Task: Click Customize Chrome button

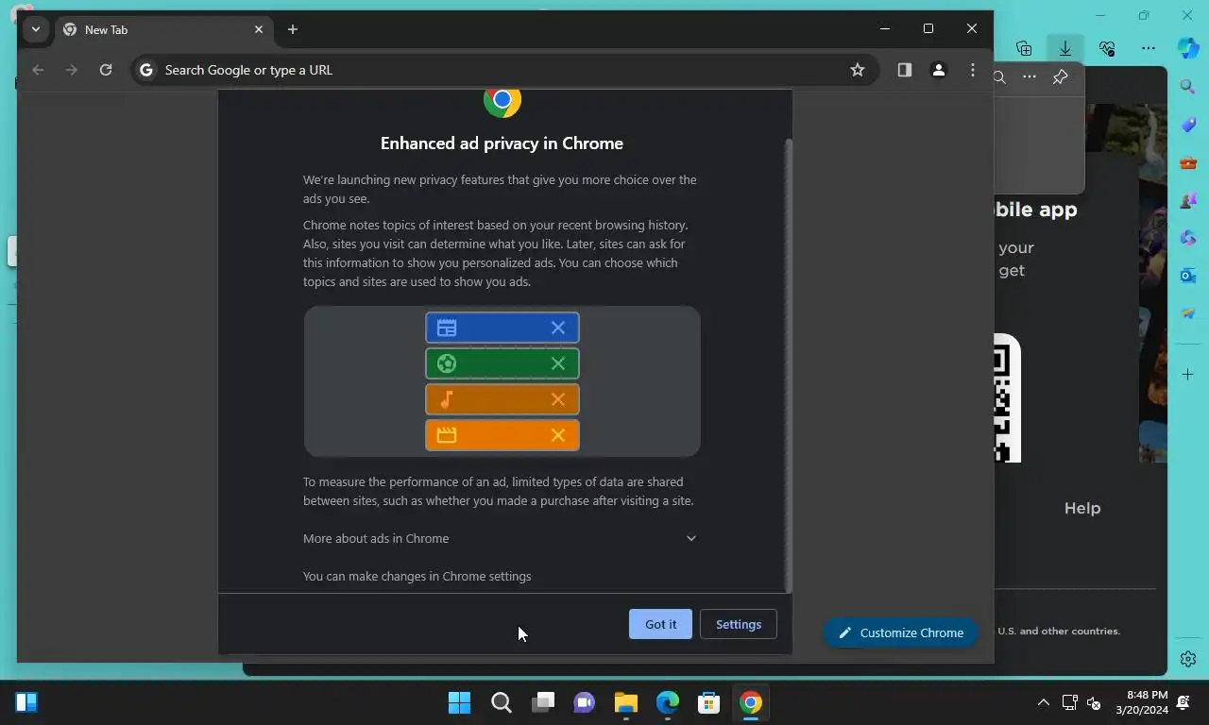Action: (x=900, y=632)
